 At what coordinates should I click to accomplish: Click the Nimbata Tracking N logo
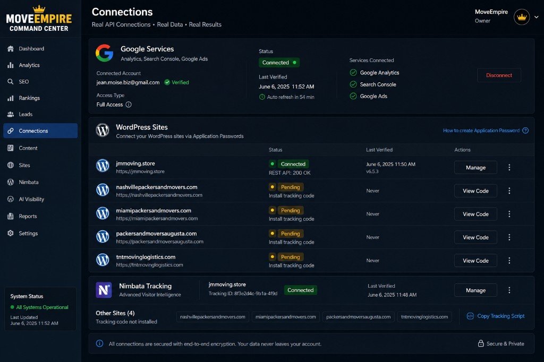pos(104,290)
